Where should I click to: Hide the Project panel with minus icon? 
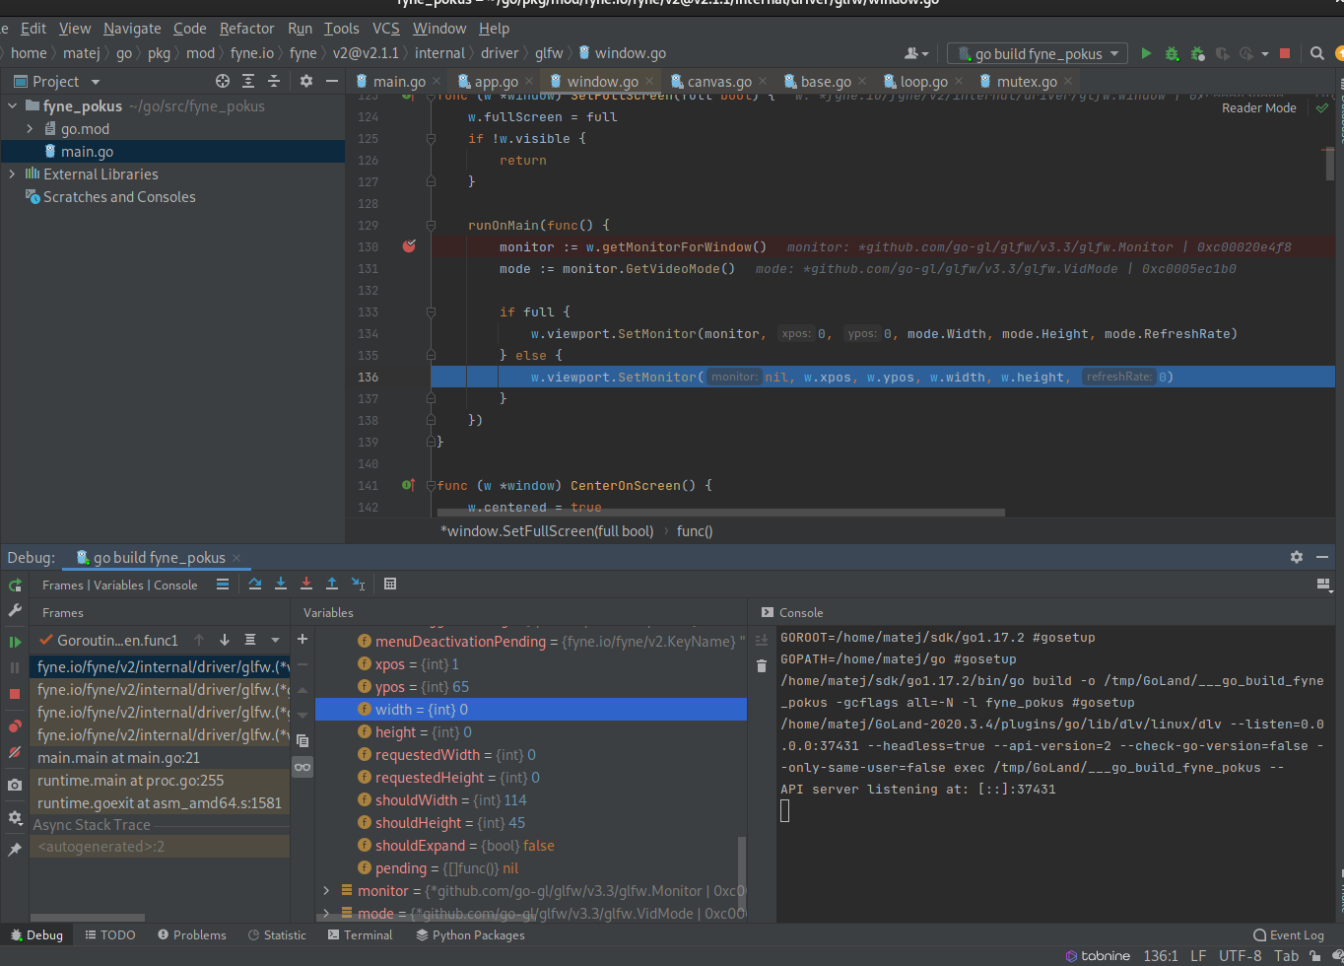pos(332,81)
